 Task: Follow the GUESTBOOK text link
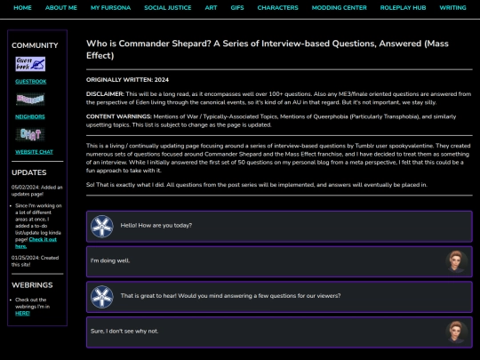tap(30, 82)
